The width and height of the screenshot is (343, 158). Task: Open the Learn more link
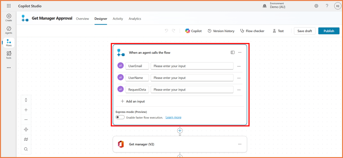point(173,117)
